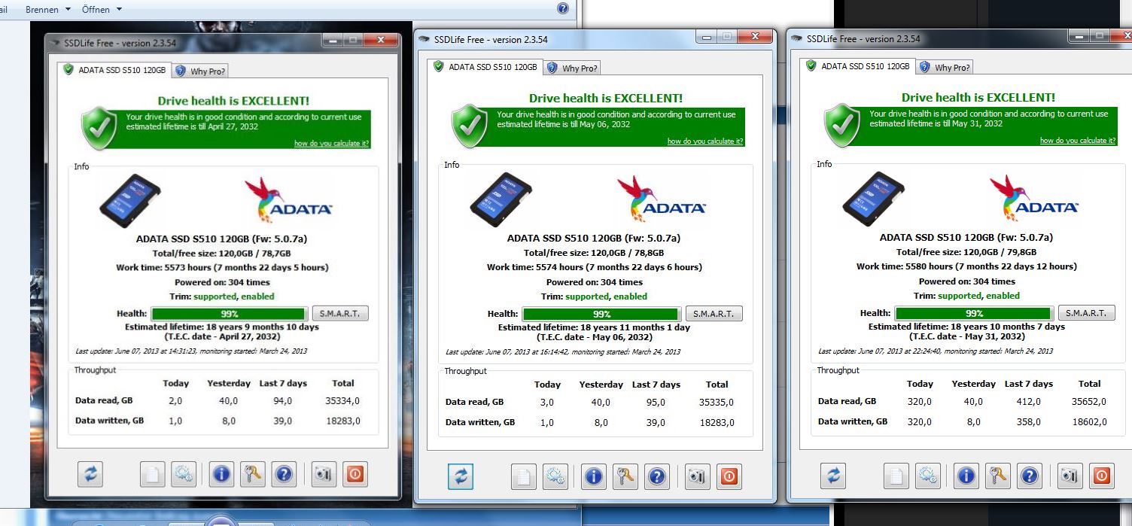Click the green shield checkmark in the May 31 window
This screenshot has height=526, width=1132.
[x=842, y=126]
